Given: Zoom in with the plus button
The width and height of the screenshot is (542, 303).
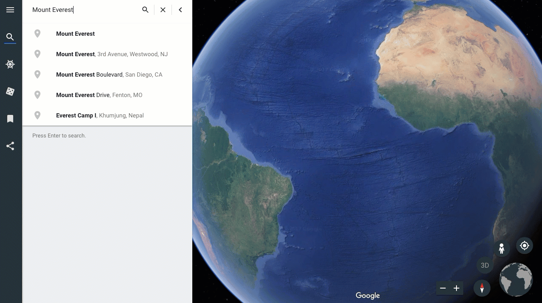Looking at the screenshot, I should 456,288.
